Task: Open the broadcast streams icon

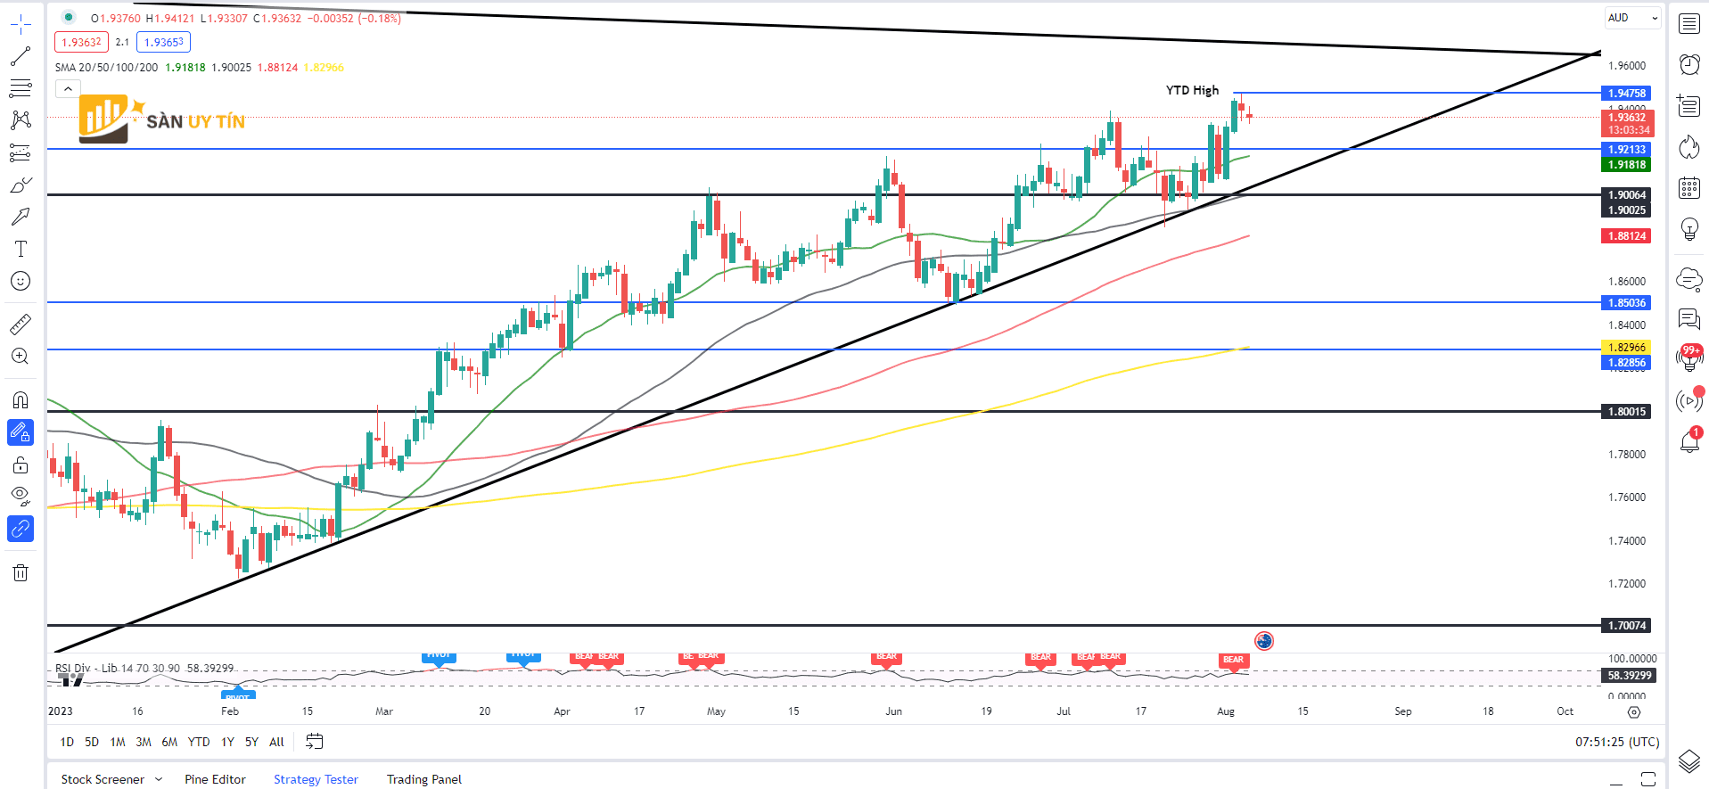Action: tap(1689, 400)
